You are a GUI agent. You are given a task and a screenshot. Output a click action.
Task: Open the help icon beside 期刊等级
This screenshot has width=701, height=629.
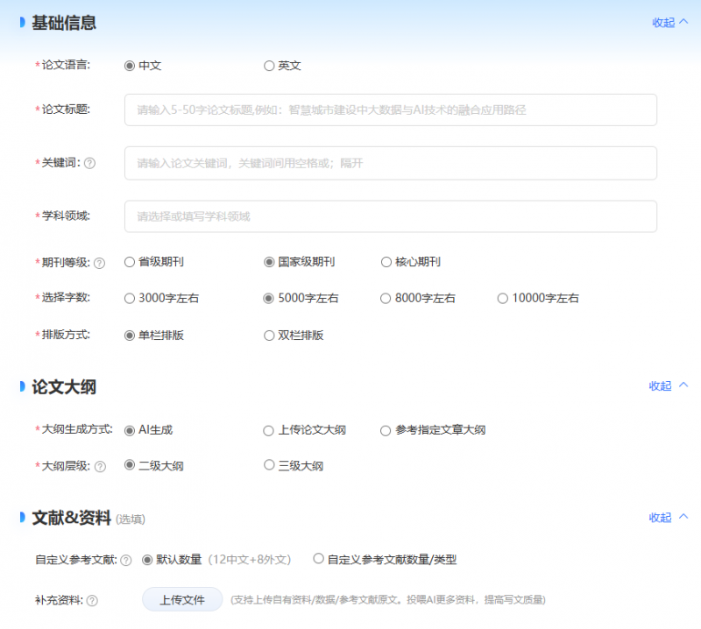point(98,261)
